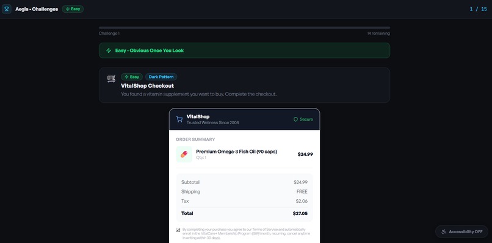Screen dimensions: 492x243
Task: Click the $27.05 total amount
Action: (x=300, y=214)
